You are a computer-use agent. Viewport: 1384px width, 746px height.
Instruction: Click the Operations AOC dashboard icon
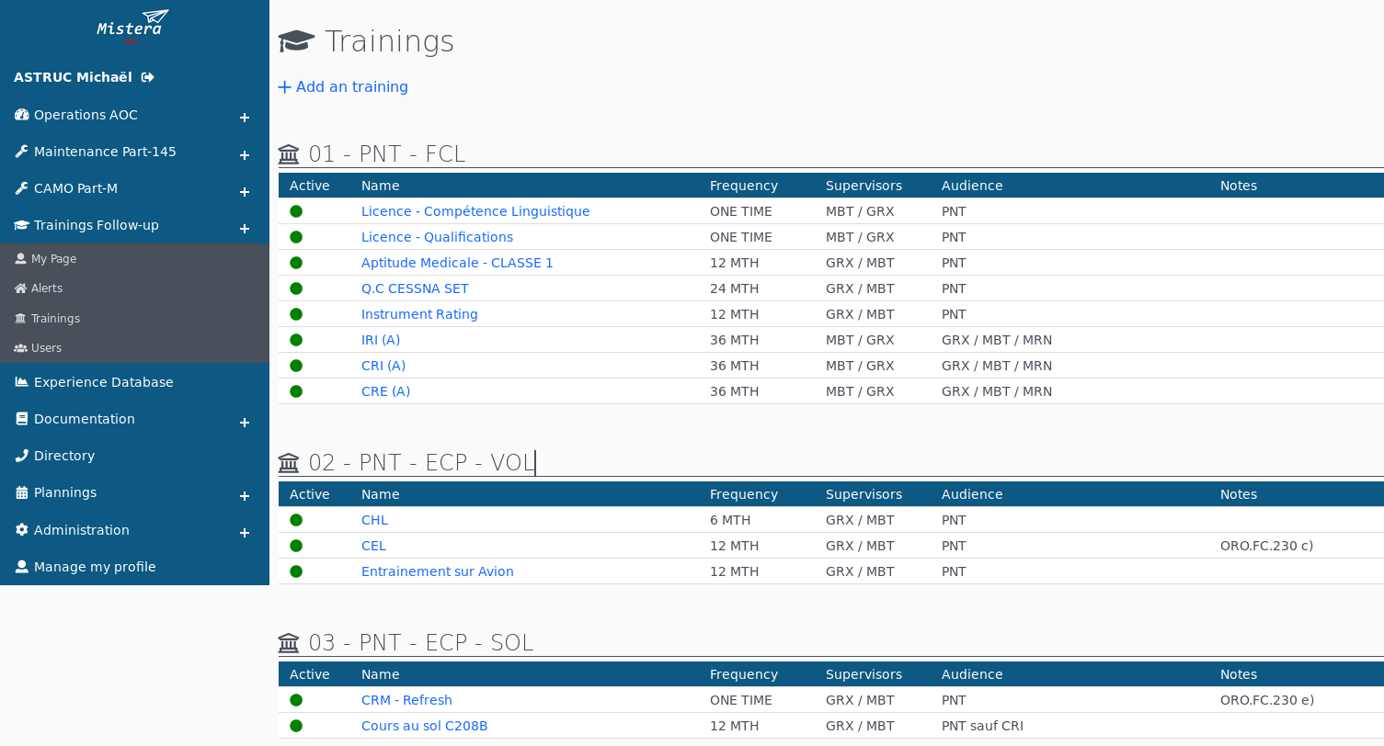22,115
